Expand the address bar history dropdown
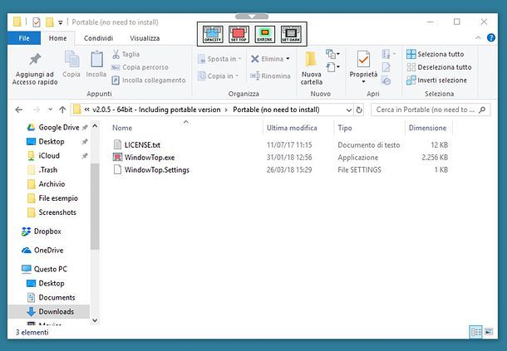Image resolution: width=507 pixels, height=351 pixels. [x=349, y=110]
